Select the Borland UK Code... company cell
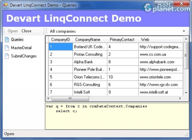Image resolution: width=192 pixels, height=140 pixels. (x=90, y=47)
